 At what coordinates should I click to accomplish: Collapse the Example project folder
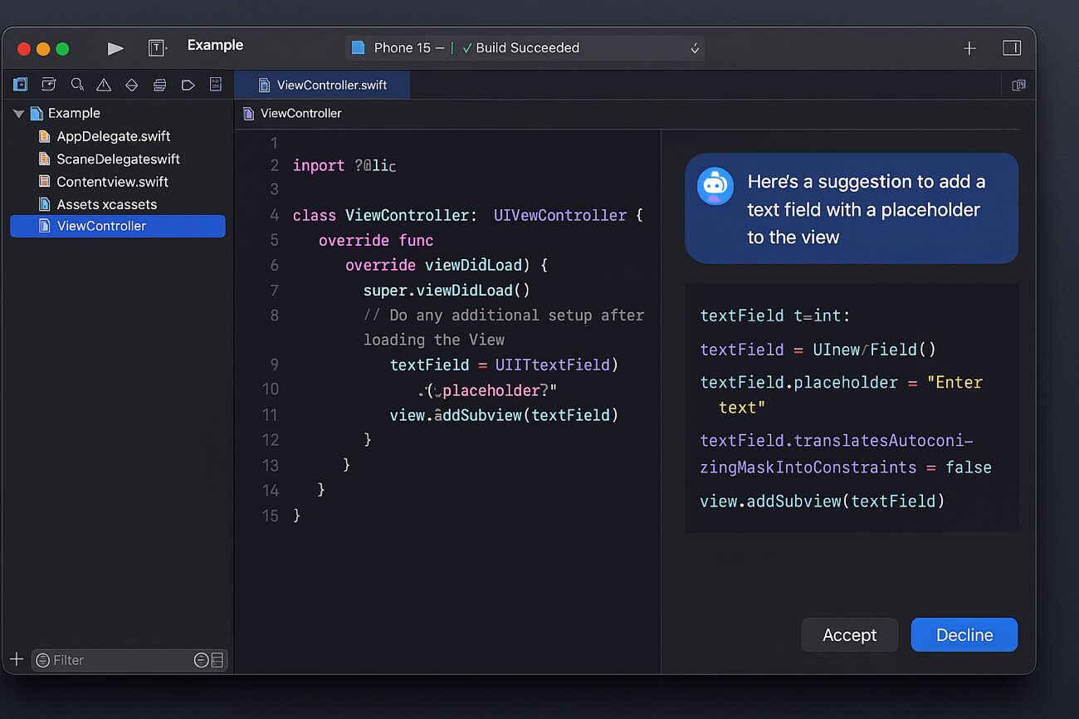18,114
